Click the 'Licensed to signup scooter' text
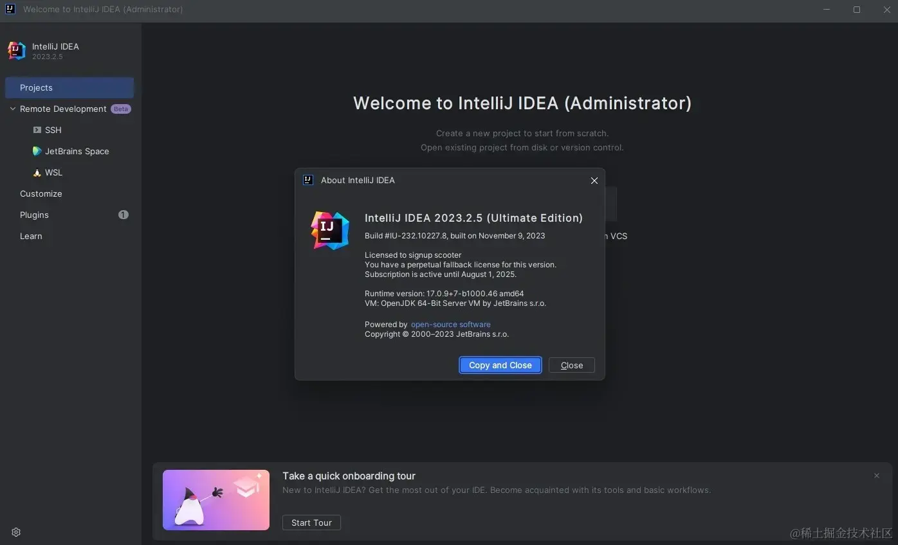 click(413, 255)
